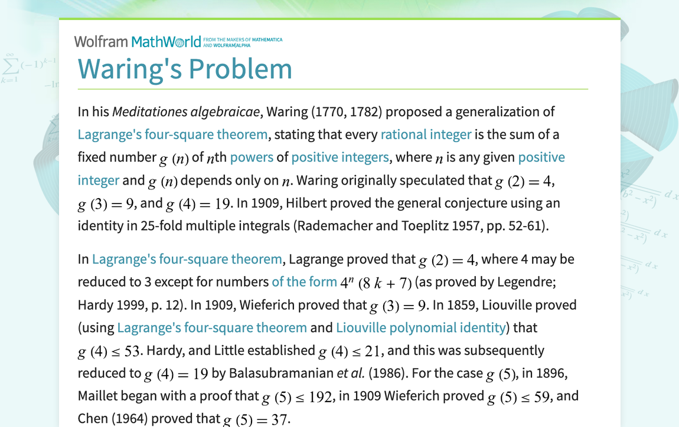Open the 'positive integers' link
The image size is (679, 427).
[x=340, y=157]
